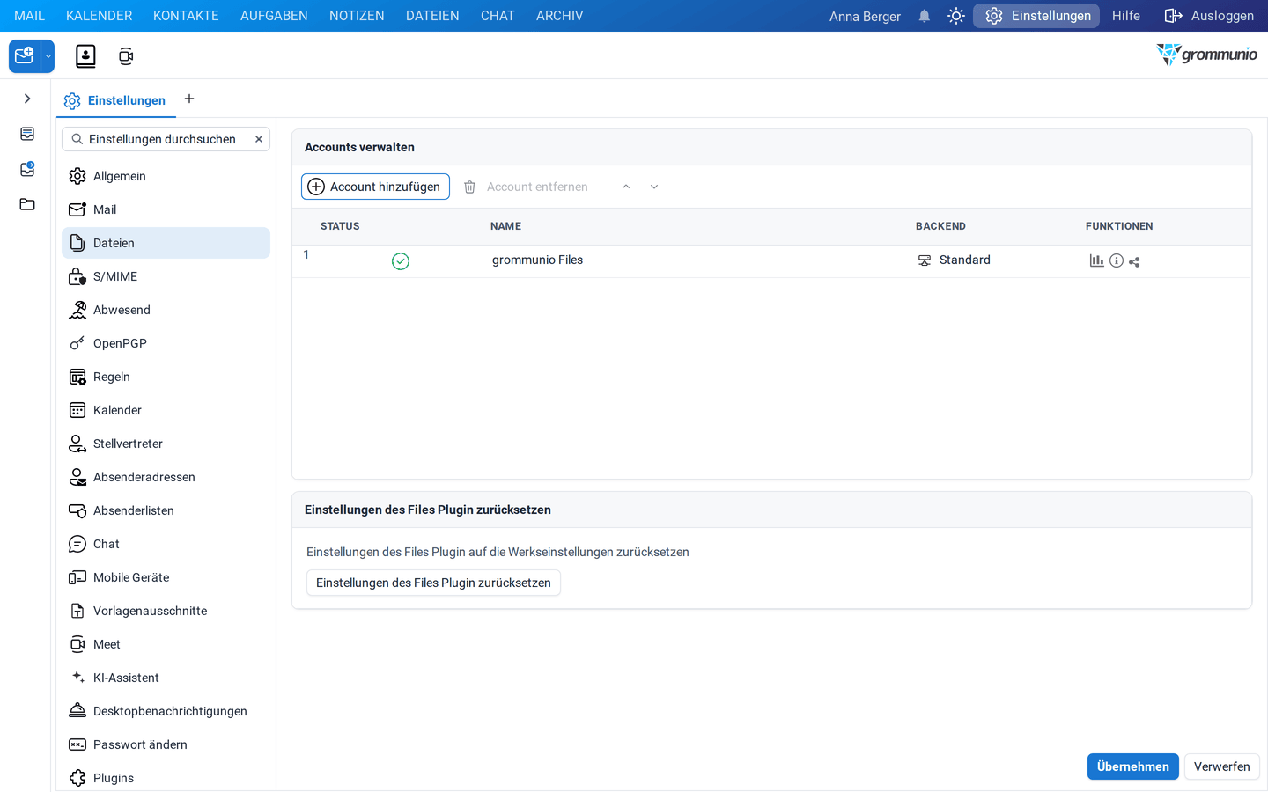This screenshot has height=792, width=1268.
Task: Open the folder icon in left rail
Action: (x=27, y=204)
